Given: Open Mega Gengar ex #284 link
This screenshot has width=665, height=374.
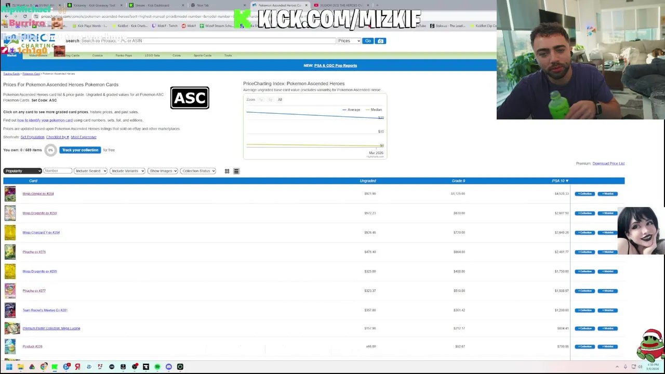Looking at the screenshot, I should [38, 194].
